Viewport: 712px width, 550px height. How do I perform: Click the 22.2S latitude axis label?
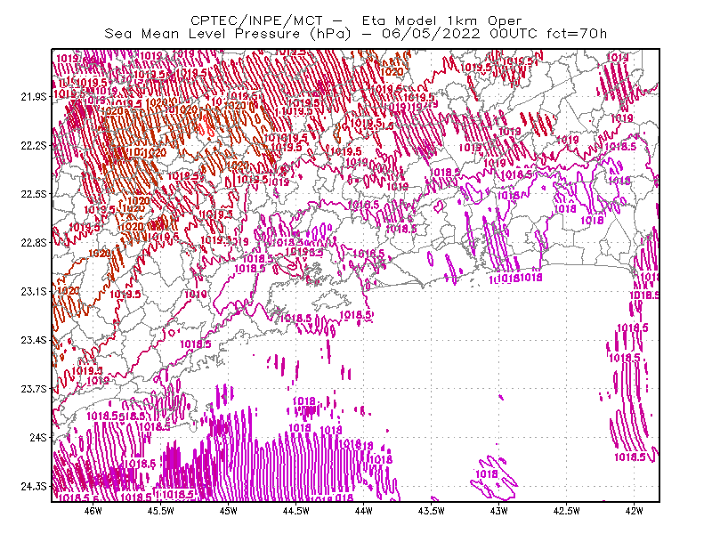pos(34,145)
